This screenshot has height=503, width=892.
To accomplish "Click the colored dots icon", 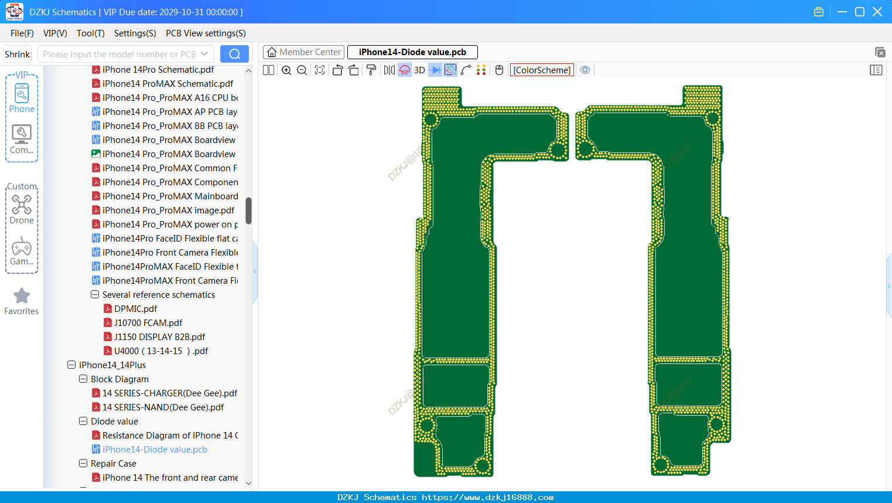I will 481,70.
